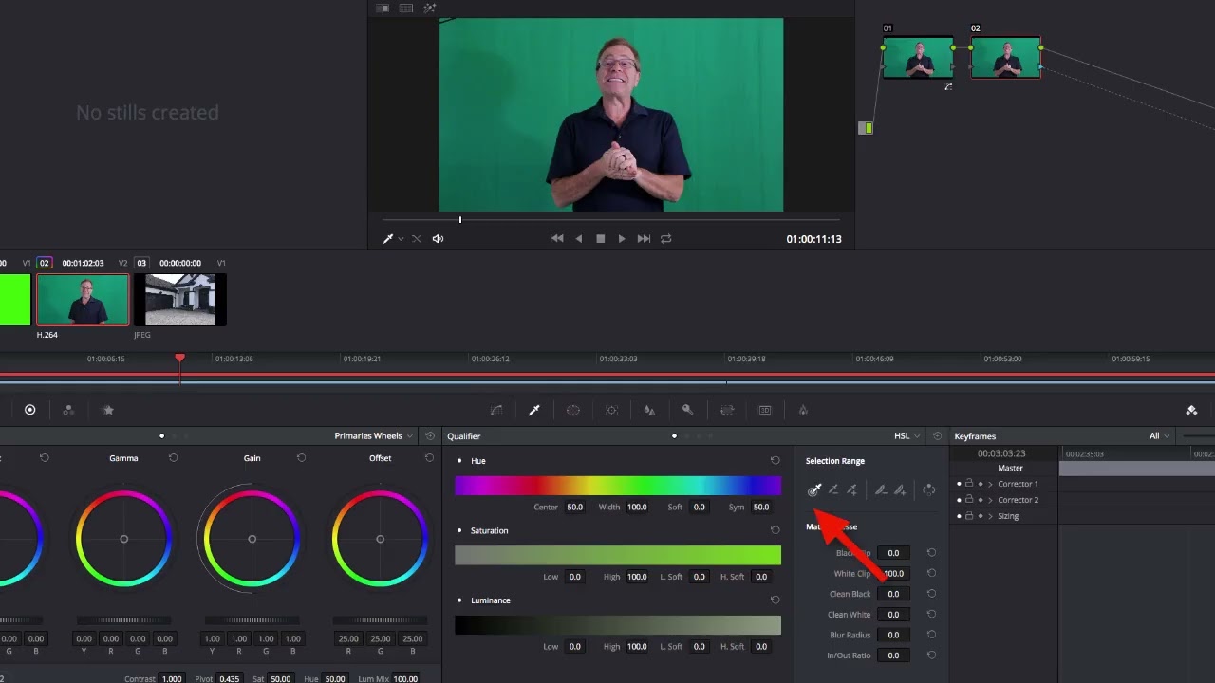The width and height of the screenshot is (1215, 683).
Task: Toggle the Unmix button in viewer
Action: tap(416, 239)
